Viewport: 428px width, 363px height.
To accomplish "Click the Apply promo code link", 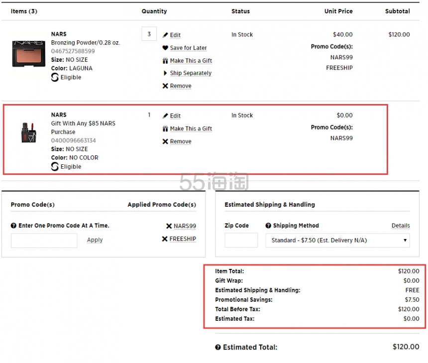I will click(x=95, y=240).
